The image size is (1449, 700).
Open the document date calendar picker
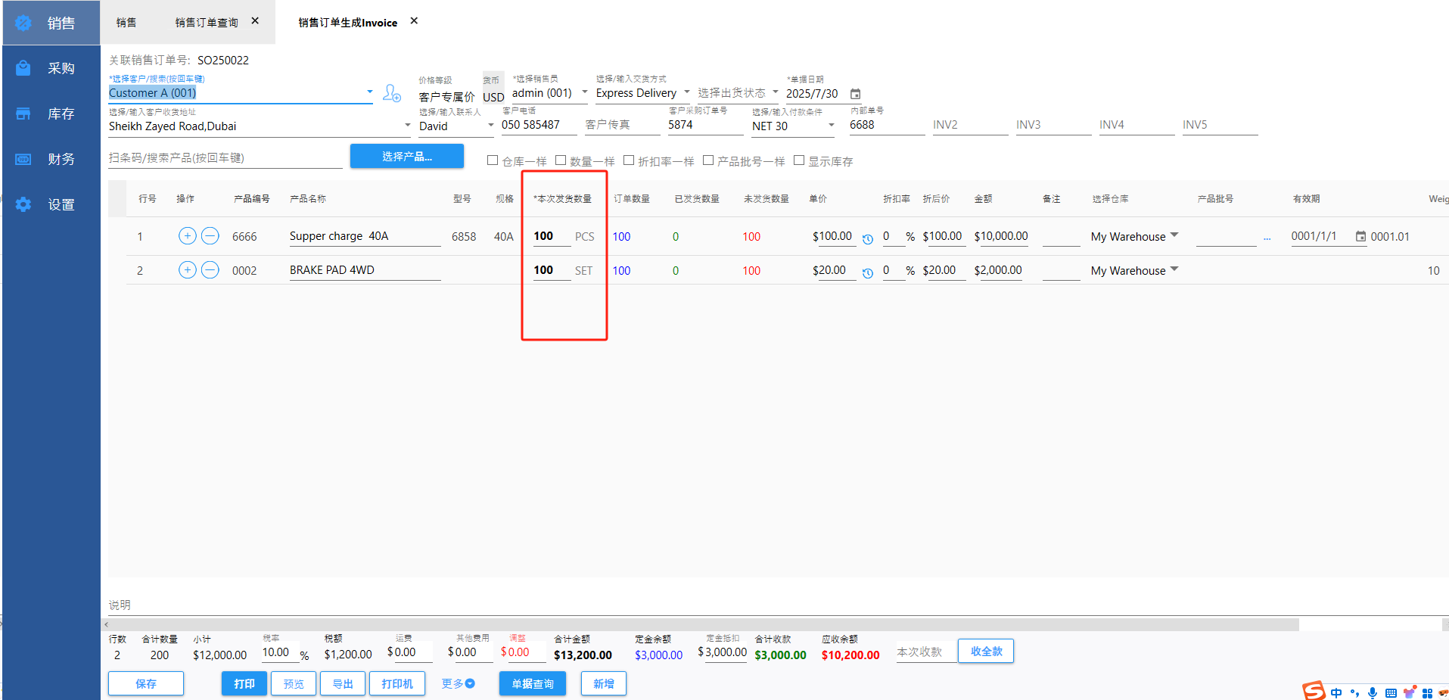coord(855,94)
